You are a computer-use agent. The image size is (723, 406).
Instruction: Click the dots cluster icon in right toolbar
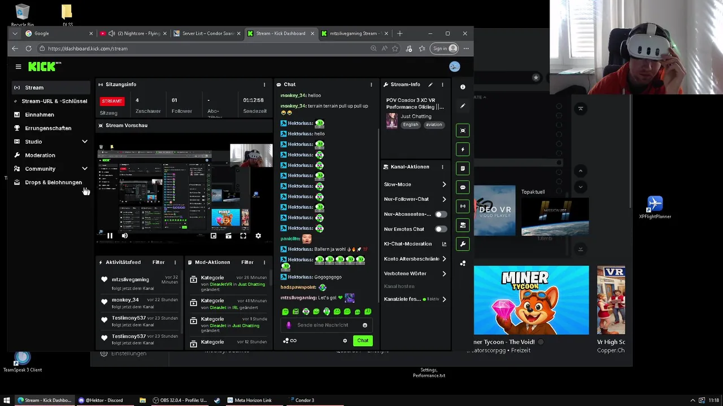click(463, 263)
